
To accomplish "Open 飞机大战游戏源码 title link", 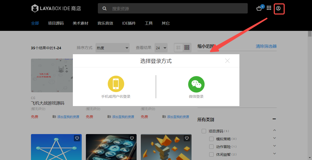I will (x=48, y=103).
